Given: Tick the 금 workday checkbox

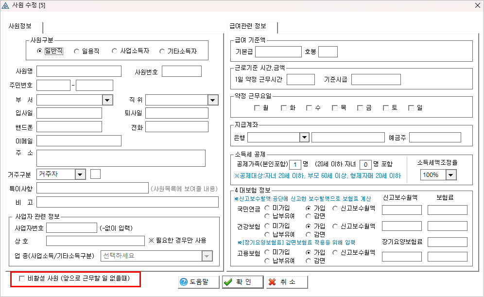Looking at the screenshot, I should click(360, 108).
